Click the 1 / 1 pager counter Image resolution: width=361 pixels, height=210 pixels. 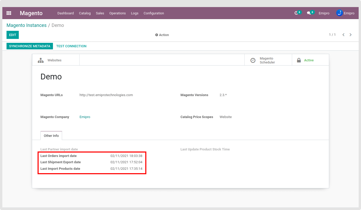coord(332,35)
